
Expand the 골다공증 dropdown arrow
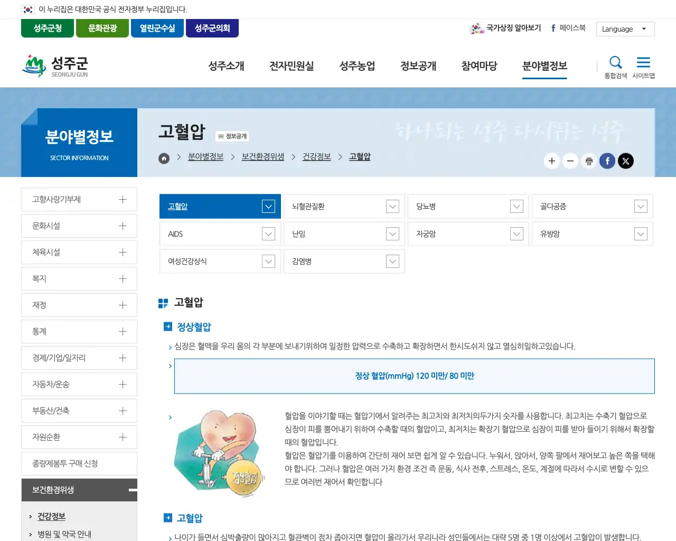641,207
